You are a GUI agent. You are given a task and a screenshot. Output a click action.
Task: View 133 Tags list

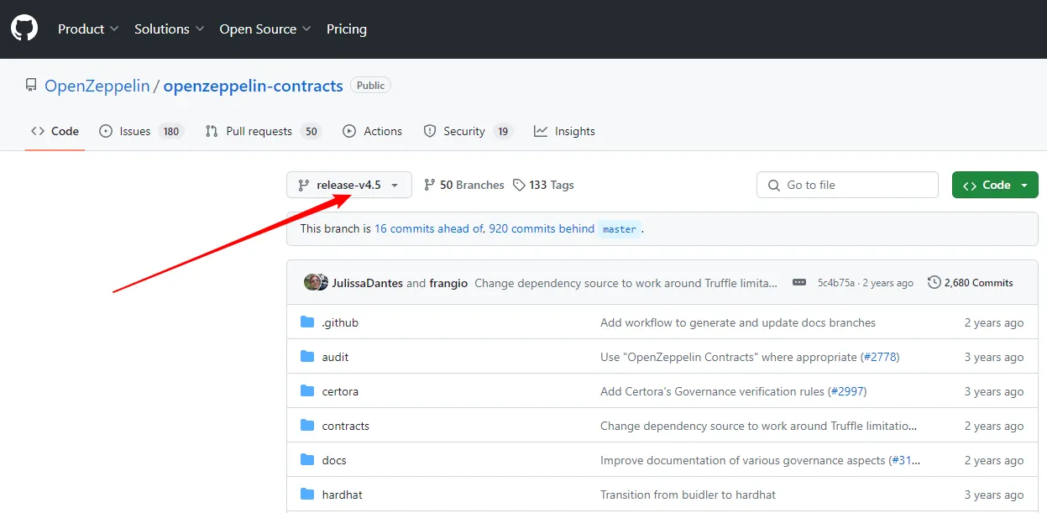pos(543,185)
